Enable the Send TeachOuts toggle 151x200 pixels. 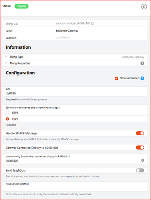tap(140, 170)
